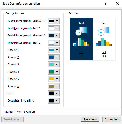
Task: Click the 'Designfarben' group heading
Action: pyautogui.click(x=15, y=13)
